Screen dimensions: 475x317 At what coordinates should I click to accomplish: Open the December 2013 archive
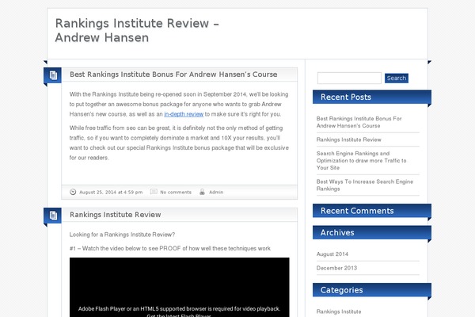336,268
